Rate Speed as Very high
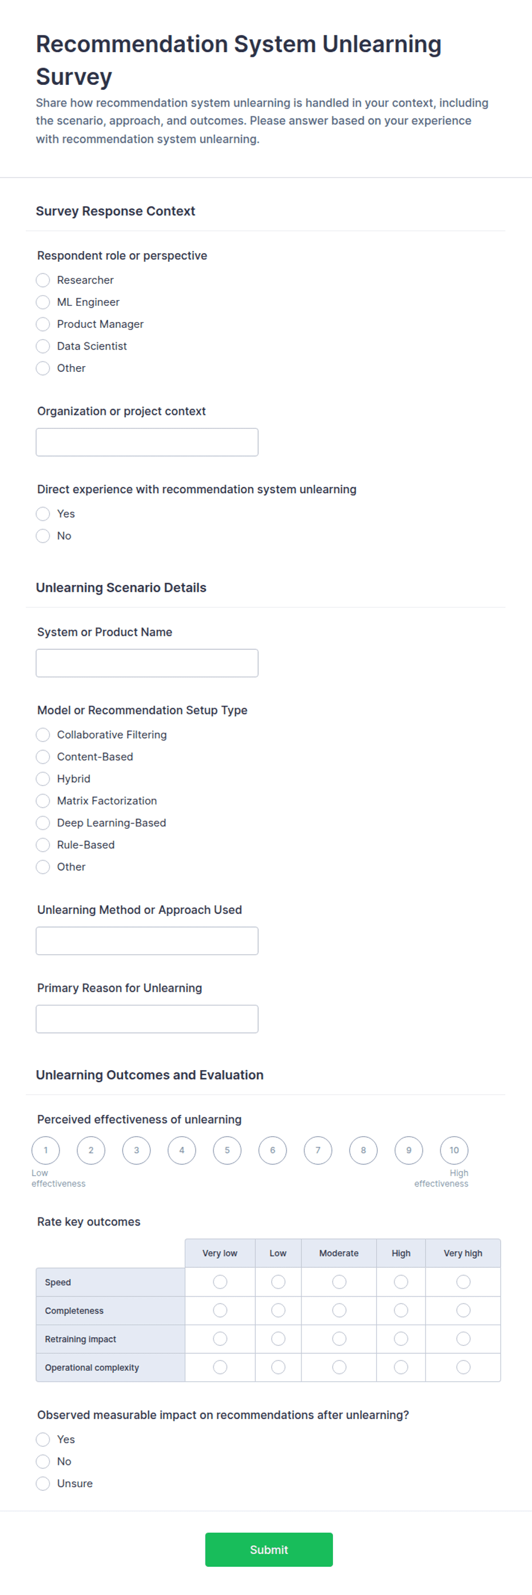The height and width of the screenshot is (1595, 532). (463, 1282)
